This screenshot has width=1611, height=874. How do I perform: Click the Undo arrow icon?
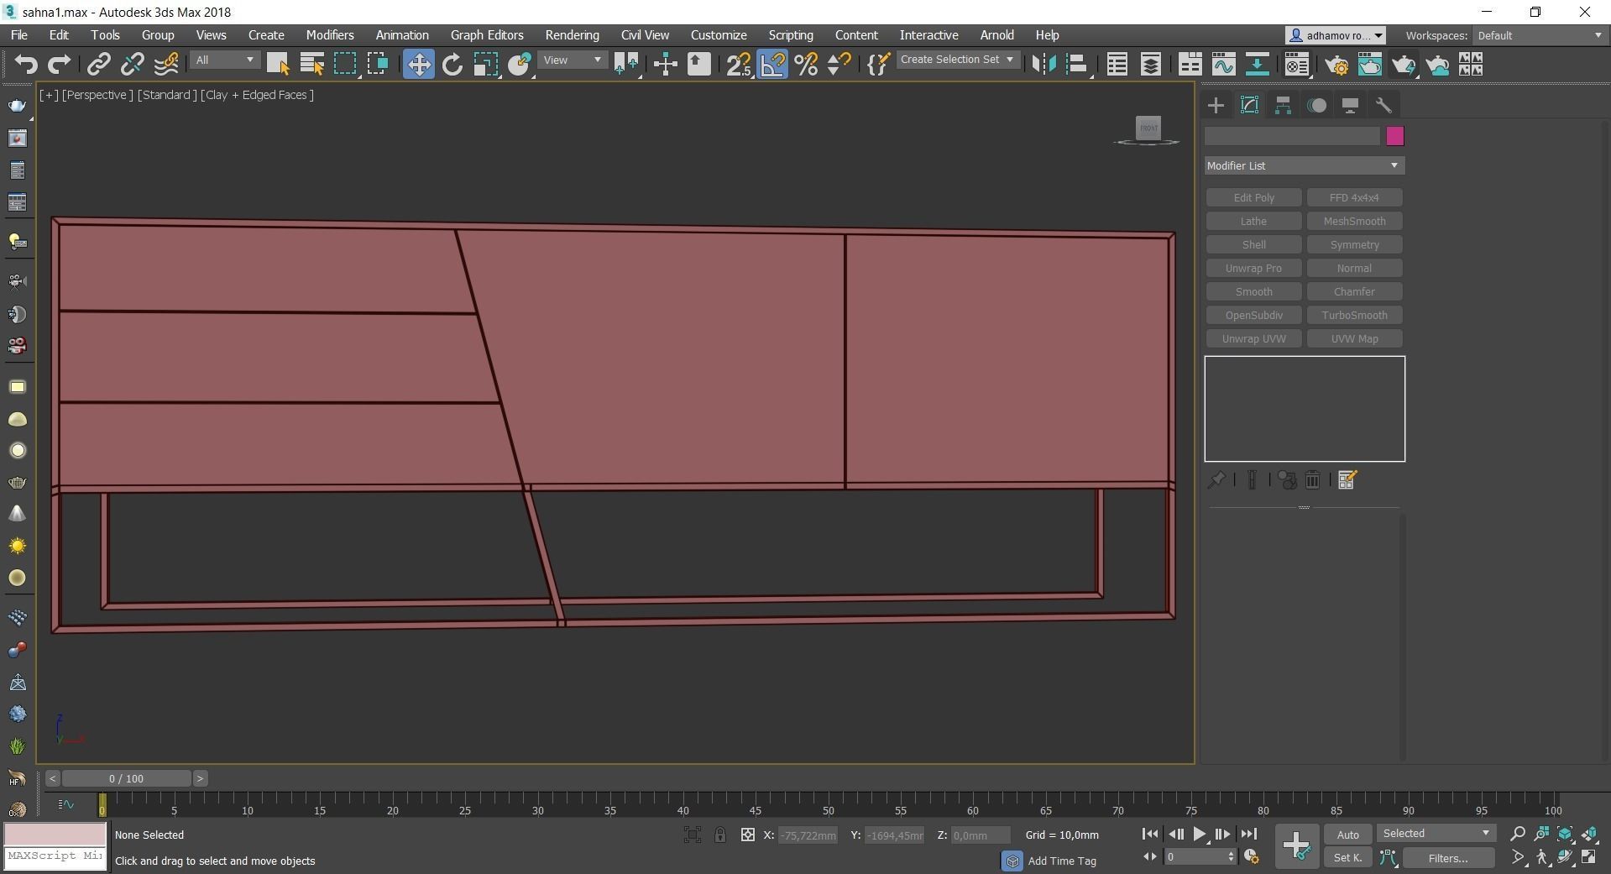[26, 65]
